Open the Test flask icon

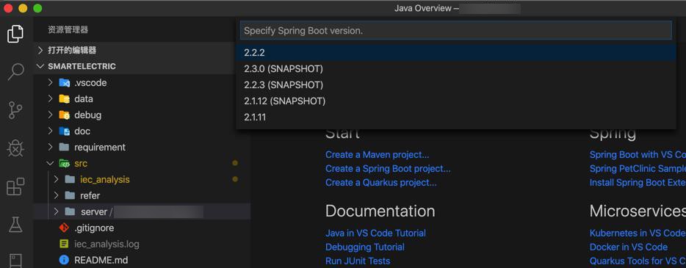15,225
